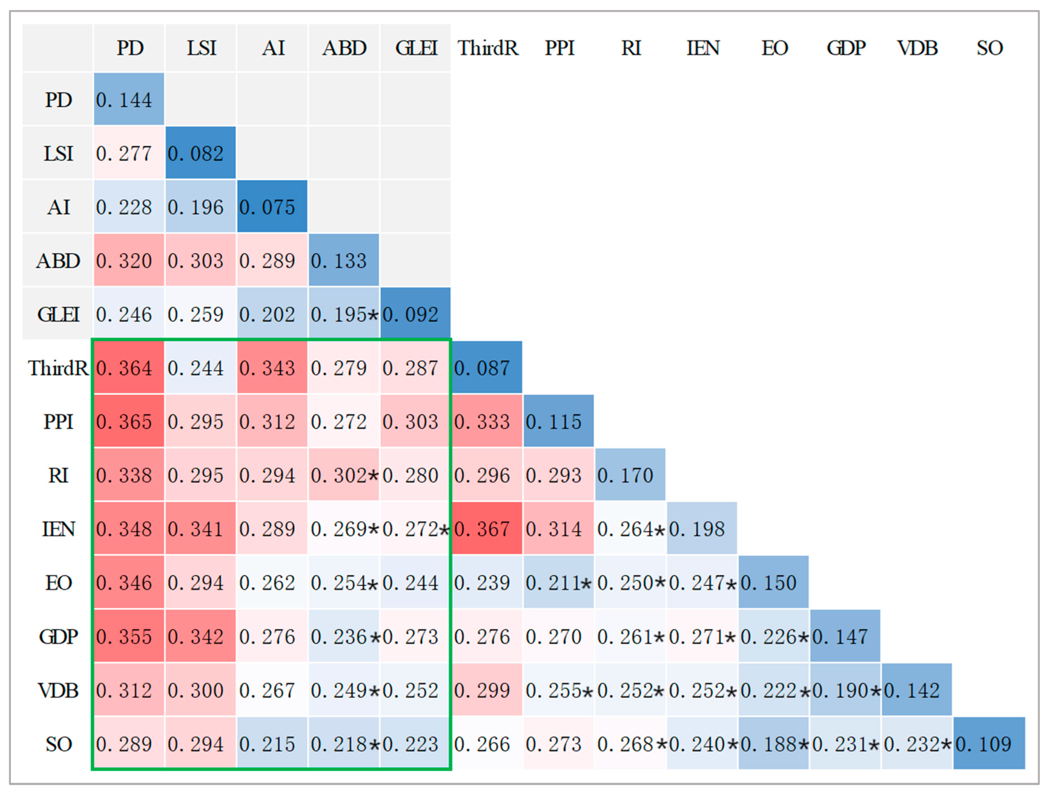Click the blue 0.082 LSI diagonal cell
This screenshot has height=797, width=1053.
pos(201,153)
